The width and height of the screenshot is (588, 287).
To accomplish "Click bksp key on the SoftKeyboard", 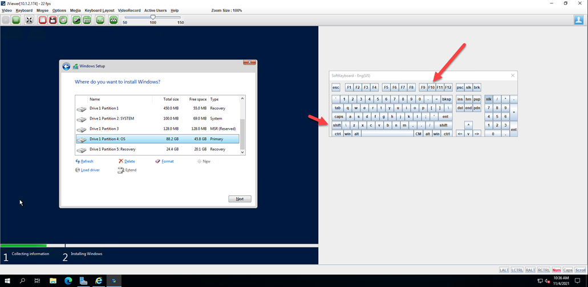I will [447, 99].
